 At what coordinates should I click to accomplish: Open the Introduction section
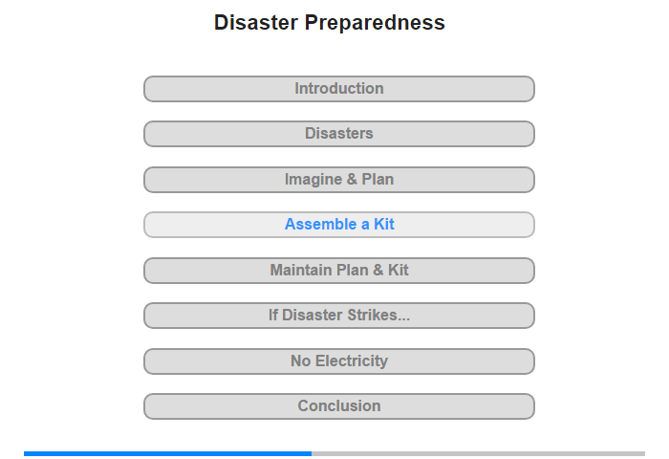338,89
